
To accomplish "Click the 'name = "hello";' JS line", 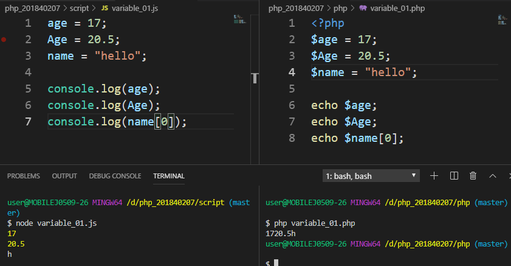I will [x=97, y=56].
